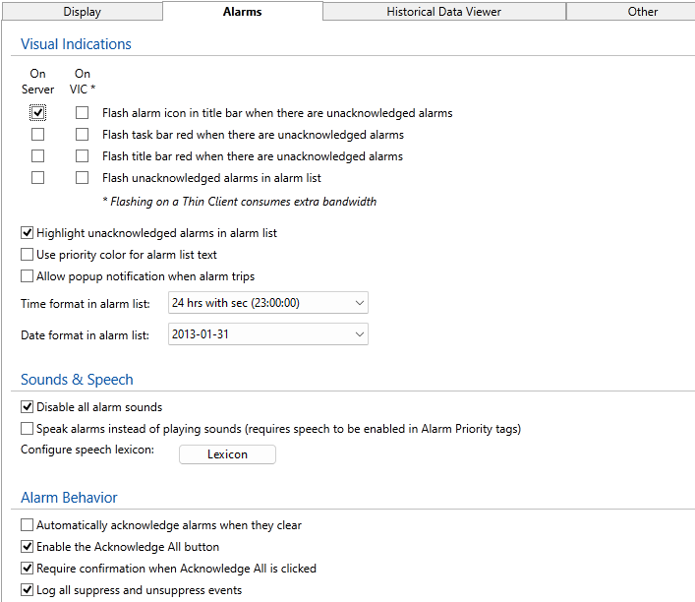
Task: Enable On Server flash task bar red
Action: pos(37,135)
